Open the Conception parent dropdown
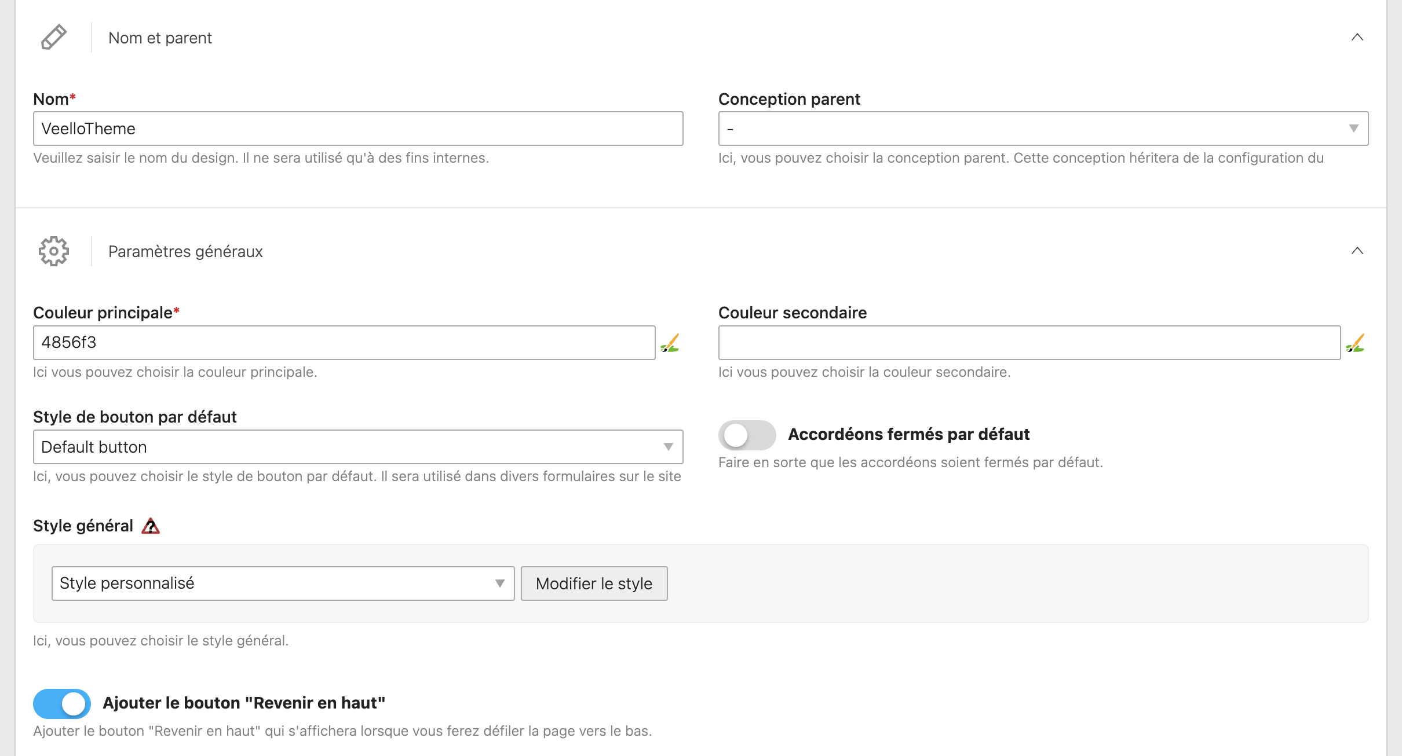The height and width of the screenshot is (756, 1402). (1043, 129)
